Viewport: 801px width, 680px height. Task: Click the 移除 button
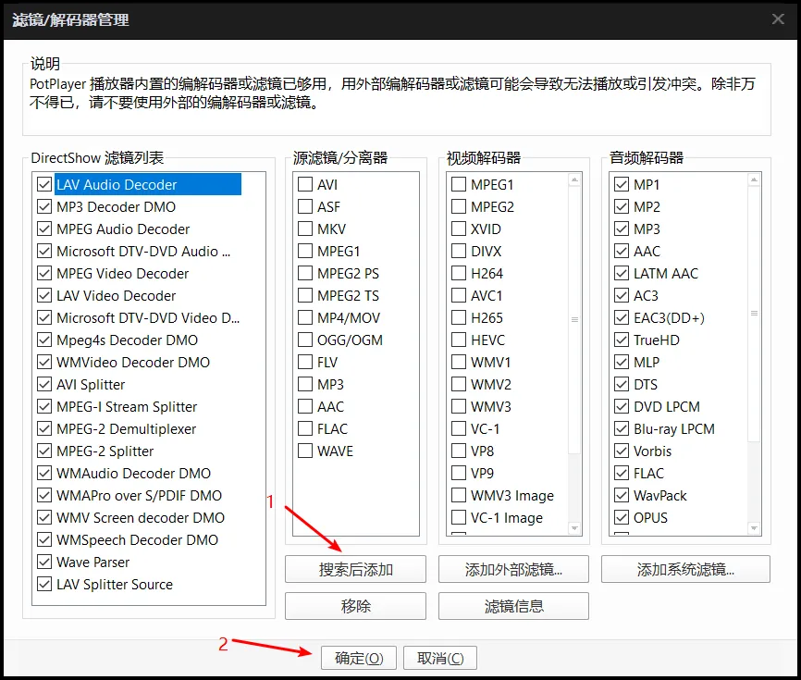355,606
